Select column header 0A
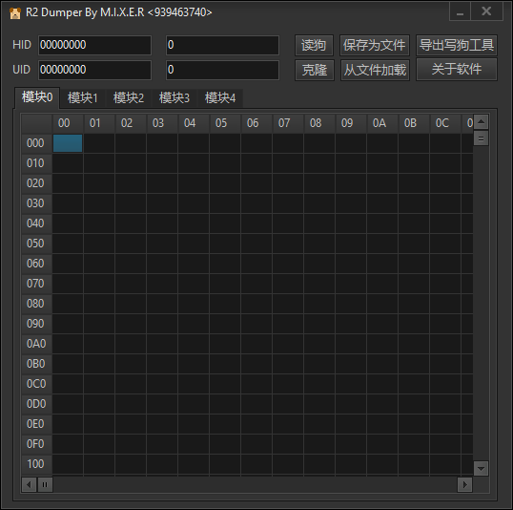This screenshot has width=513, height=510. pos(382,123)
